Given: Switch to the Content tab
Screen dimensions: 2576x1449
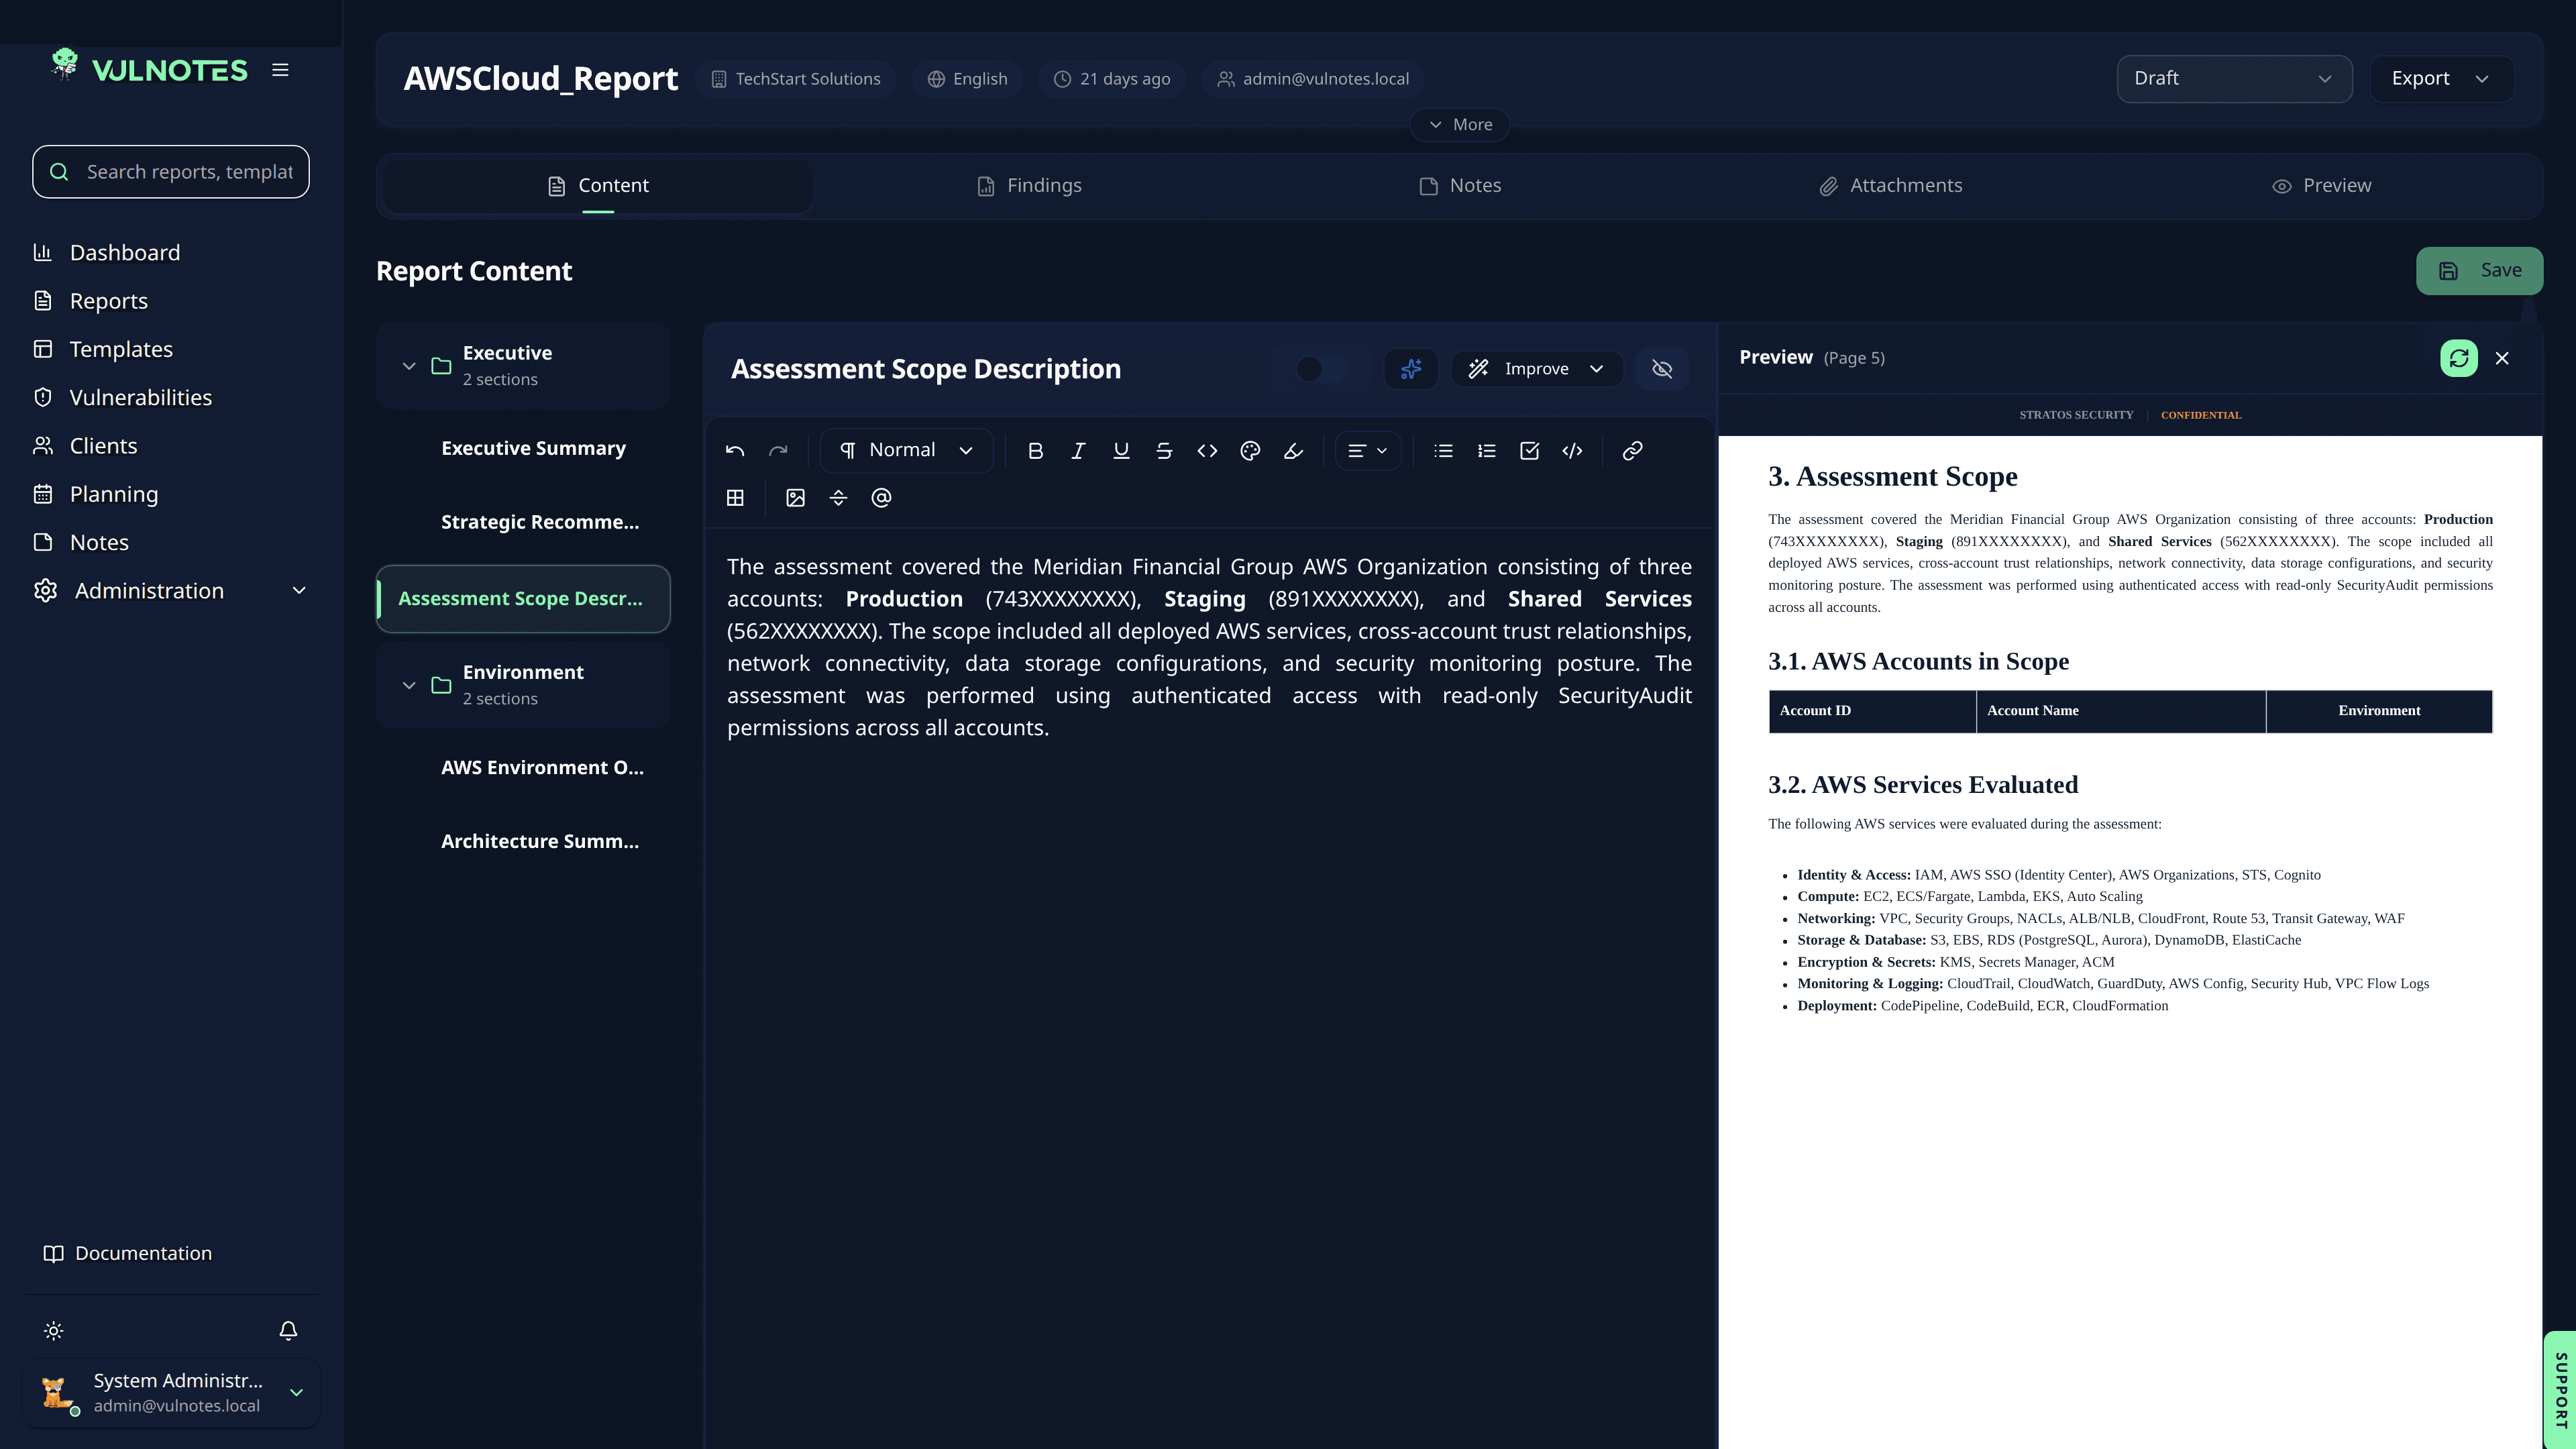Looking at the screenshot, I should click(x=598, y=185).
